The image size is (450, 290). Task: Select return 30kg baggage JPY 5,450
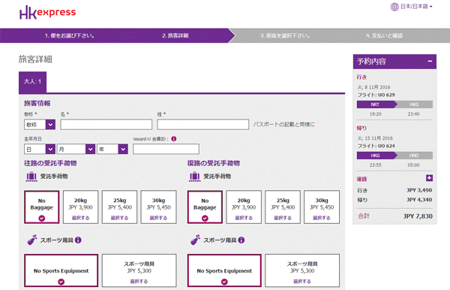(322, 207)
